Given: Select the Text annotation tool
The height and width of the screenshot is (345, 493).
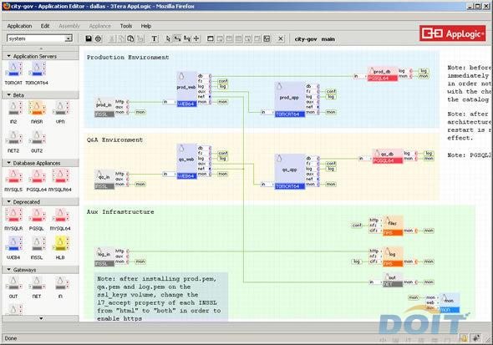Looking at the screenshot, I should (154, 38).
